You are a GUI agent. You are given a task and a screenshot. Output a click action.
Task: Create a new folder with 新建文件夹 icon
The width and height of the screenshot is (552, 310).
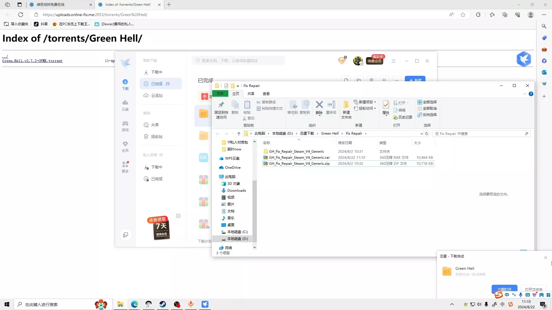coord(346,110)
